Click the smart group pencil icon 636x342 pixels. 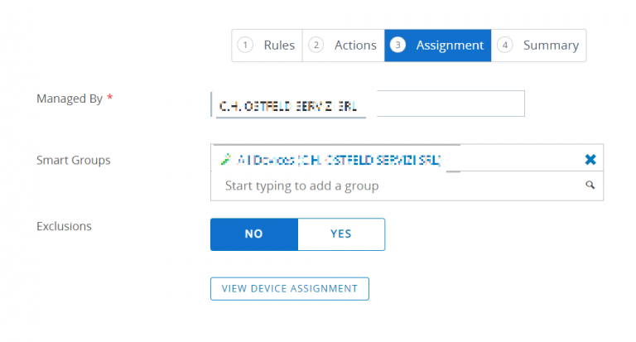225,160
